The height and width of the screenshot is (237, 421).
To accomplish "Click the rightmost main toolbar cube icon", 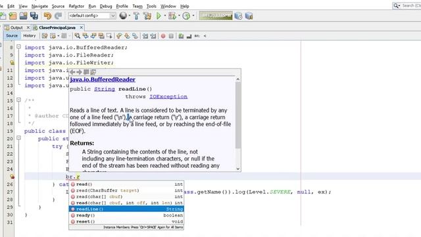I will 249,16.
